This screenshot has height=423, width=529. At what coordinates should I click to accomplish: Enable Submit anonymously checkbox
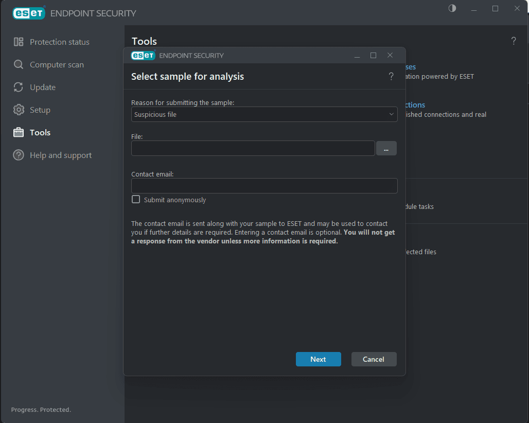click(136, 199)
